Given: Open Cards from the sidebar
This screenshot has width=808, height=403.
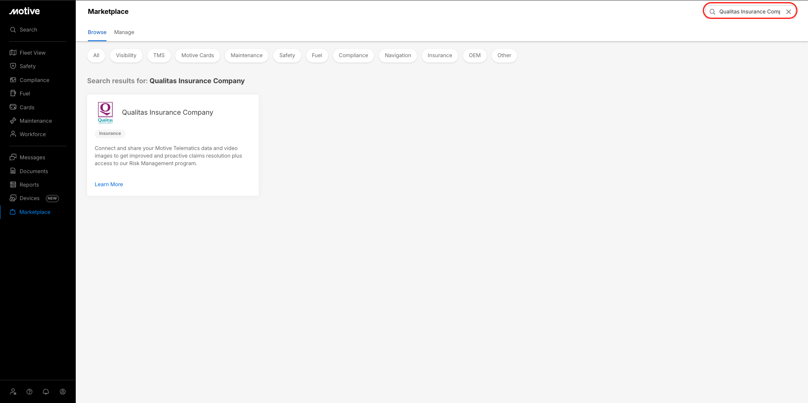Looking at the screenshot, I should tap(22, 107).
